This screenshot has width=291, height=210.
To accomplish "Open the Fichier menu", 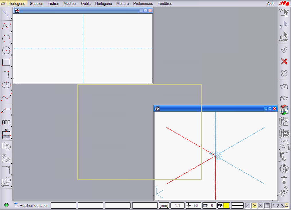I will pos(53,3).
